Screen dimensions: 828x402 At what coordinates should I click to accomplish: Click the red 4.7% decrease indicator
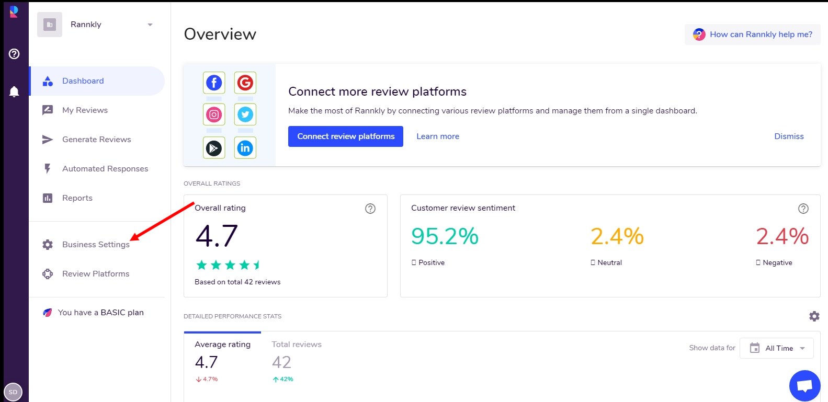207,379
